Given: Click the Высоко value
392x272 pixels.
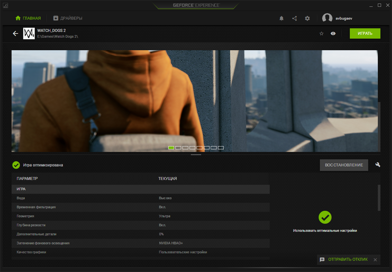Looking at the screenshot, I should (x=165, y=198).
